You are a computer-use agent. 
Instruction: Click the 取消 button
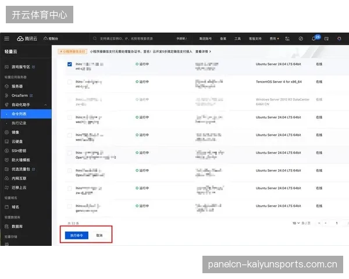click(x=99, y=235)
